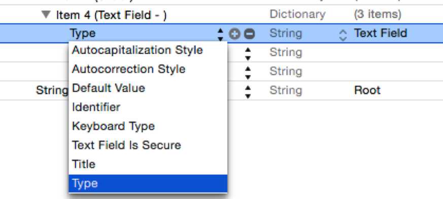Image resolution: width=443 pixels, height=199 pixels.
Task: Click the Text Field value cell
Action: pos(380,34)
